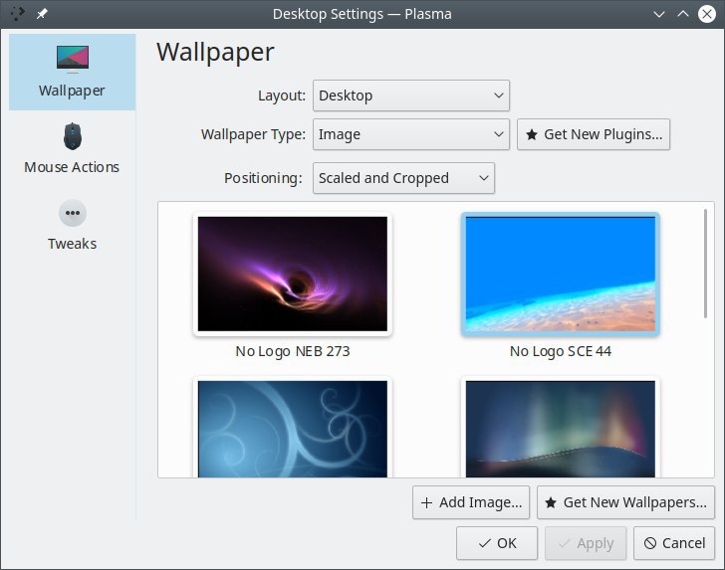The image size is (725, 570).
Task: Click the Wallpaper monitor icon
Action: click(x=73, y=59)
